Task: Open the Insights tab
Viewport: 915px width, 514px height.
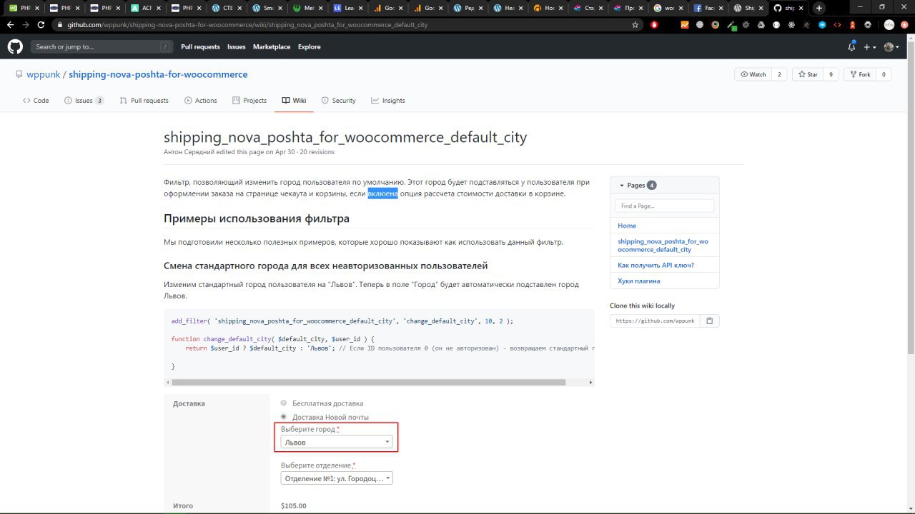Action: pos(388,101)
